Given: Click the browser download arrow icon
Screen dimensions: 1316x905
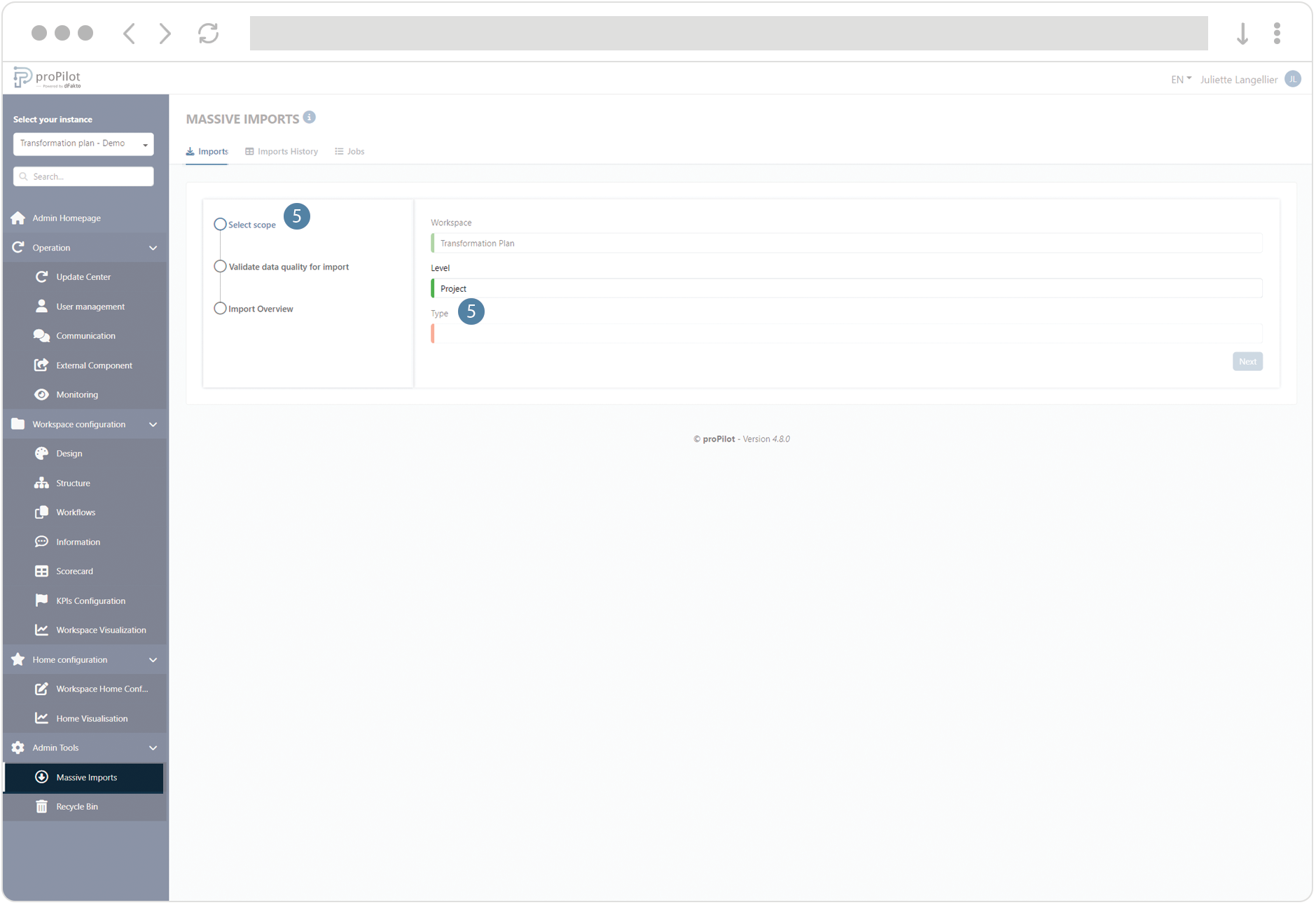Looking at the screenshot, I should pyautogui.click(x=1242, y=34).
